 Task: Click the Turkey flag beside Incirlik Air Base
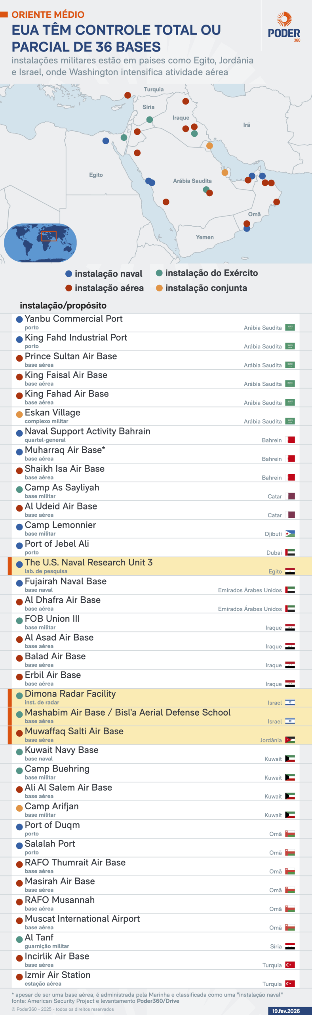pos(290,965)
